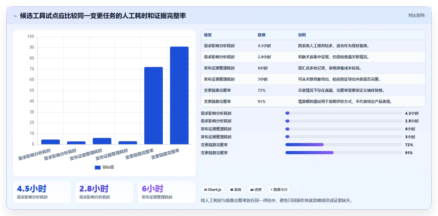Click the progress bar labeled 2.8小时
The width and height of the screenshot is (438, 216).
344,121
